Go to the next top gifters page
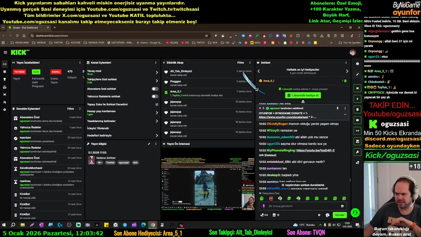Image resolution: width=421 pixels, height=237 pixels. [x=347, y=71]
